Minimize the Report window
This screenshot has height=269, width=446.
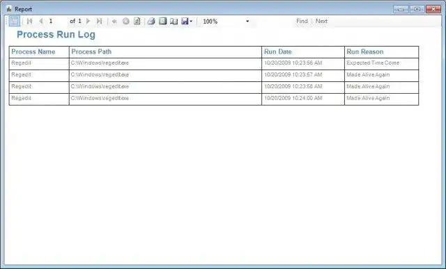coord(401,9)
